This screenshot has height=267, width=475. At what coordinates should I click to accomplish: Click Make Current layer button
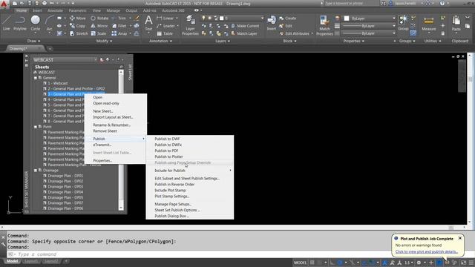click(245, 26)
